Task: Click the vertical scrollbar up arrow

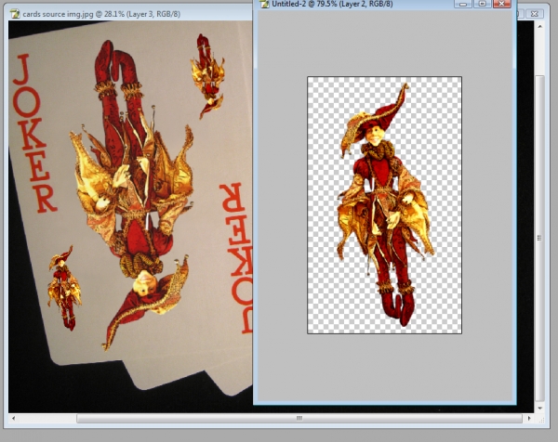Action: pyautogui.click(x=539, y=27)
